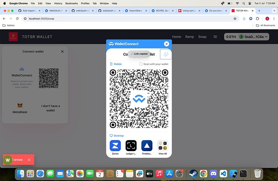Switch to the Add migration GitHub tab
The image size is (278, 181).
(29, 11)
